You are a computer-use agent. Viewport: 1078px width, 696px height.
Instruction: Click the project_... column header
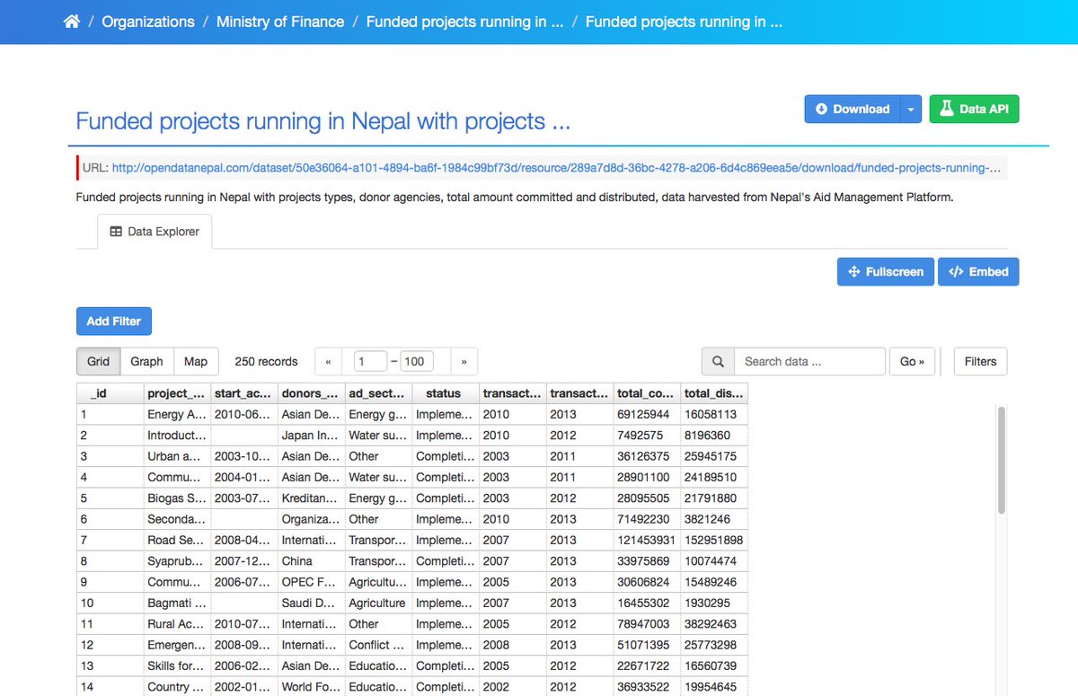177,392
